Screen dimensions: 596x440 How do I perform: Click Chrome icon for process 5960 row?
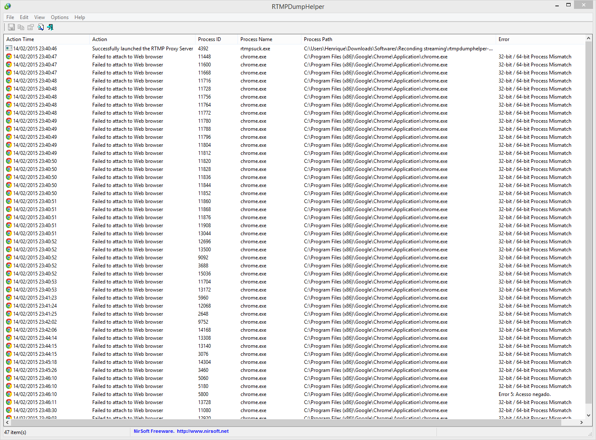[9, 298]
